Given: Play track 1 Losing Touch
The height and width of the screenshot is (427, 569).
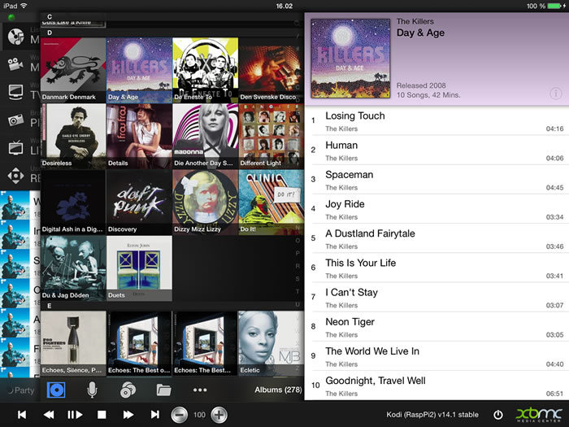Looking at the screenshot, I should [x=437, y=121].
